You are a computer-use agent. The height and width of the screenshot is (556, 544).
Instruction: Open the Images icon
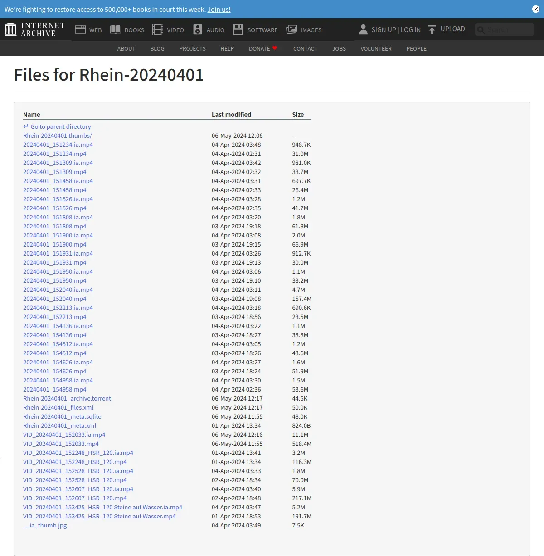click(291, 29)
